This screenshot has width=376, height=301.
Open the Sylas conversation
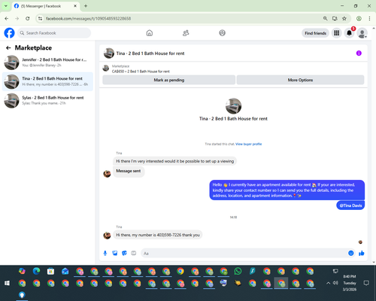pyautogui.click(x=47, y=100)
